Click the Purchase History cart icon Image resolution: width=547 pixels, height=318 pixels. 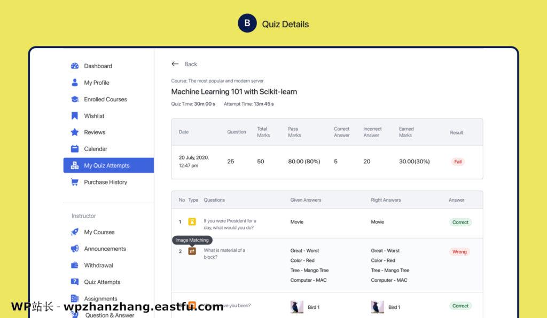(x=74, y=182)
